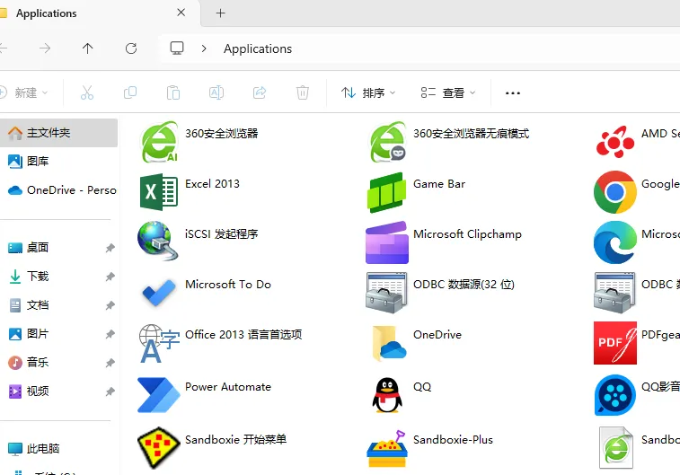Screen dimensions: 680x475
Task: Select 主文件夹 in the sidebar
Action: tap(58, 133)
